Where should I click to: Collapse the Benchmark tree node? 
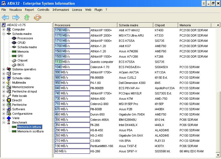4,122
